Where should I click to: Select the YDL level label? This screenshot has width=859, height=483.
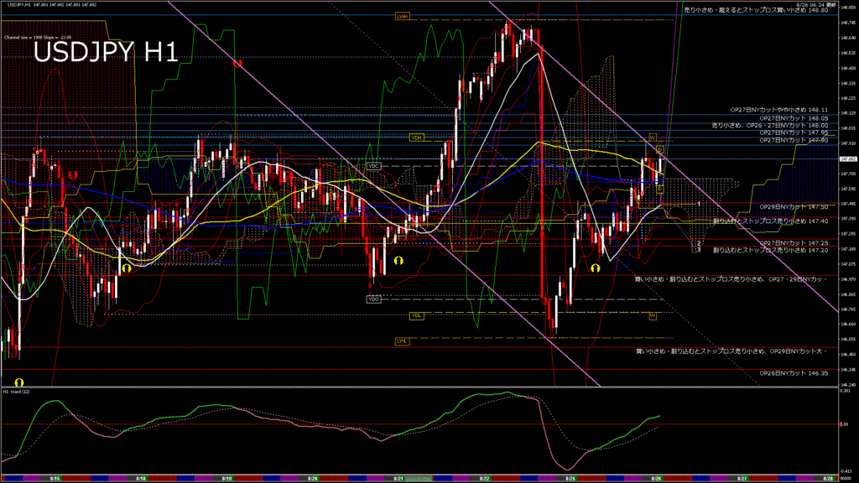(416, 315)
